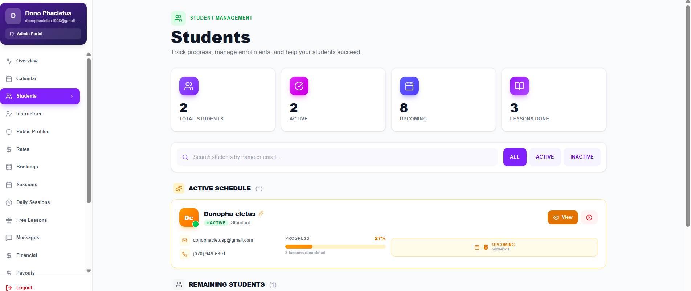Screen dimensions: 691x291
Task: Click the phone icon beside number
Action: [184, 254]
